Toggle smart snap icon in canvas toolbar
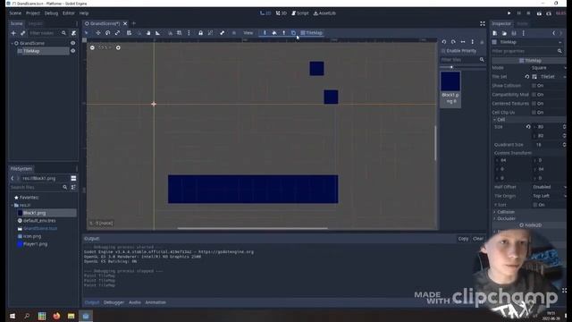Viewport: 572px width, 322px height. click(x=170, y=33)
